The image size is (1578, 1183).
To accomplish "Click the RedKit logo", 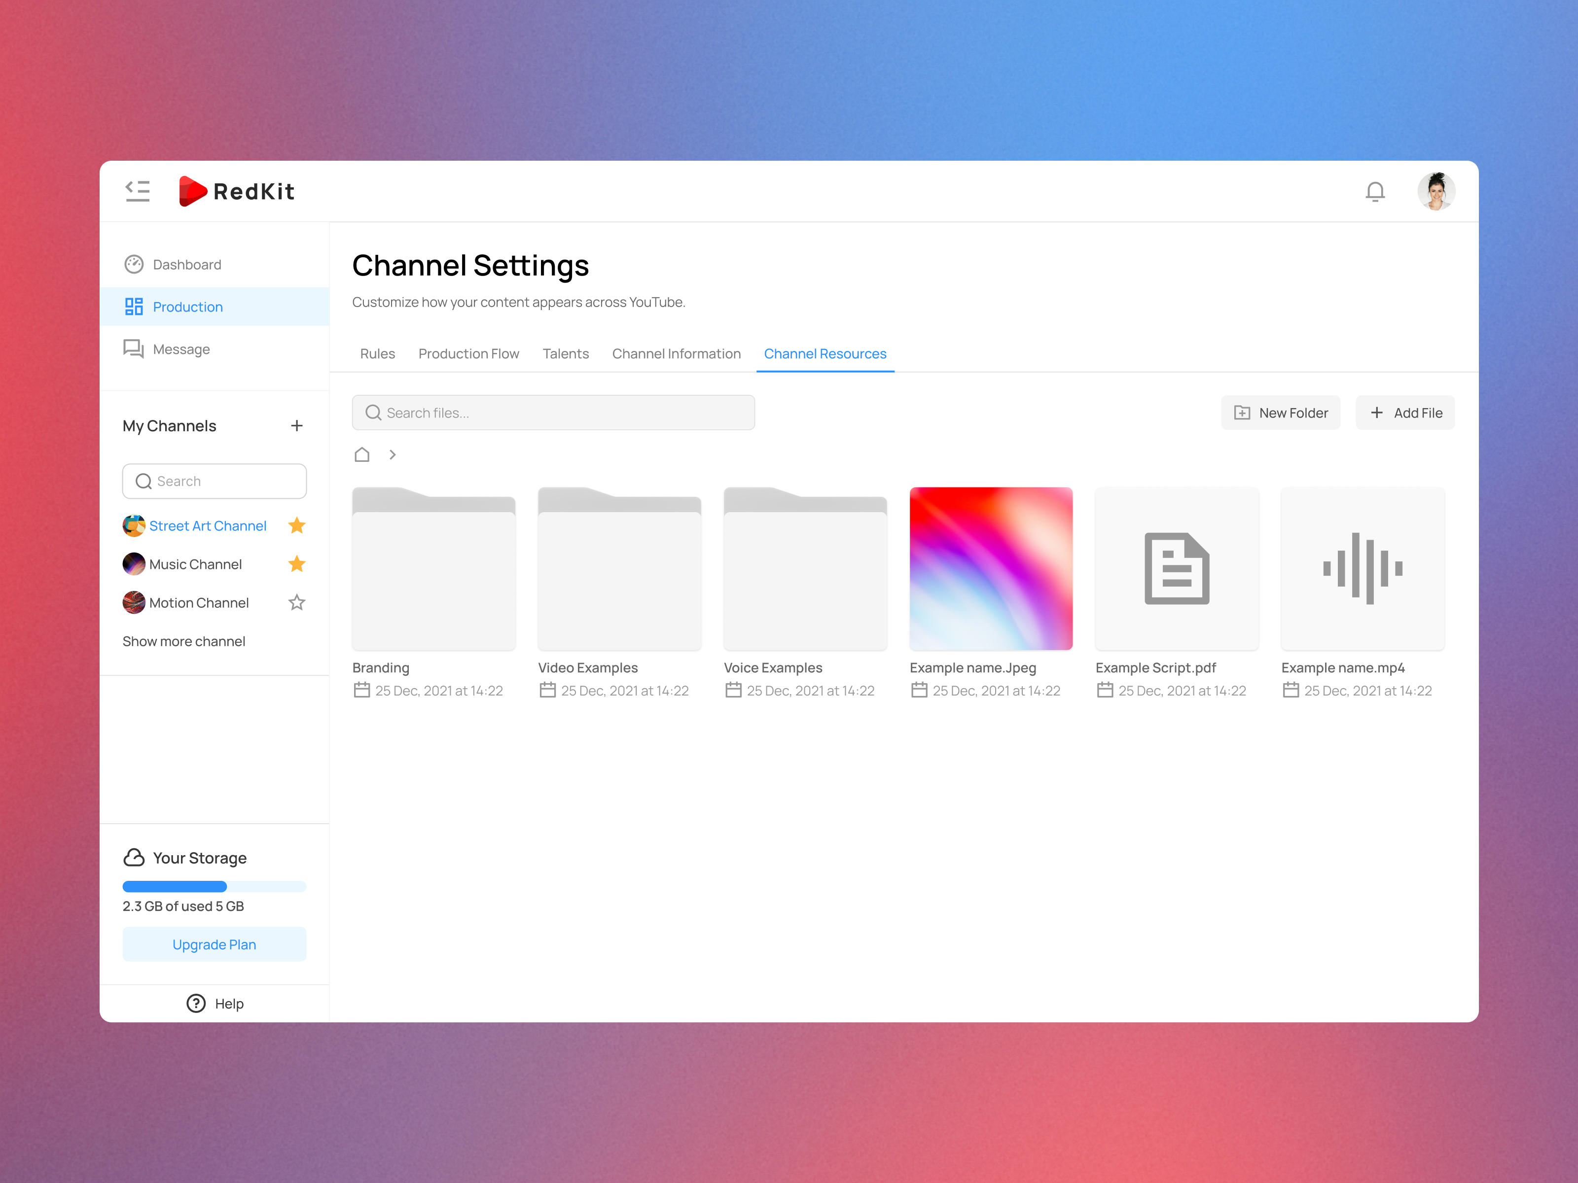I will tap(236, 191).
